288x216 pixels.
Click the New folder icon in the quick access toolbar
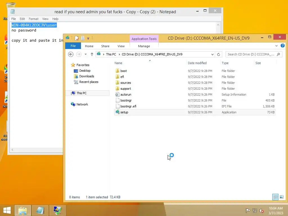coord(83,38)
